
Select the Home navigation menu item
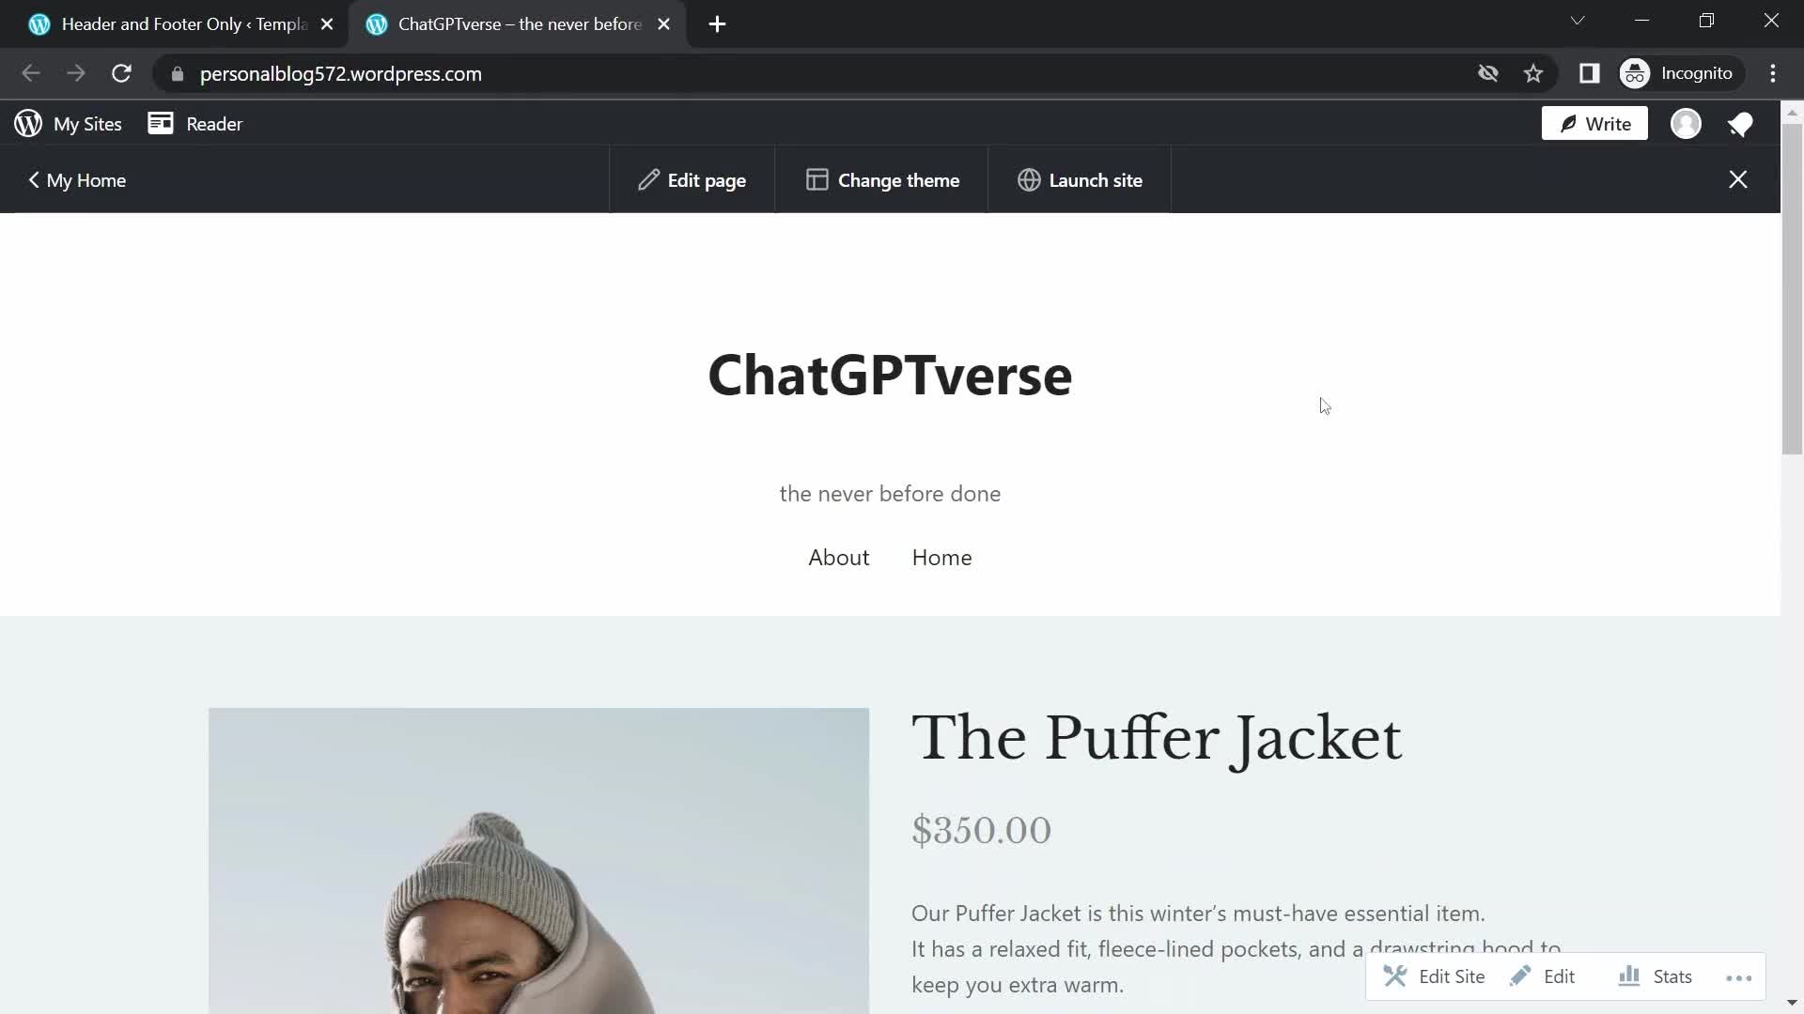click(x=941, y=556)
